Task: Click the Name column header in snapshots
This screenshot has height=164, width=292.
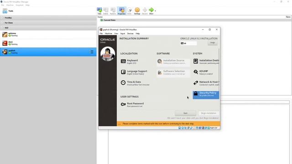Action: tap(100, 17)
